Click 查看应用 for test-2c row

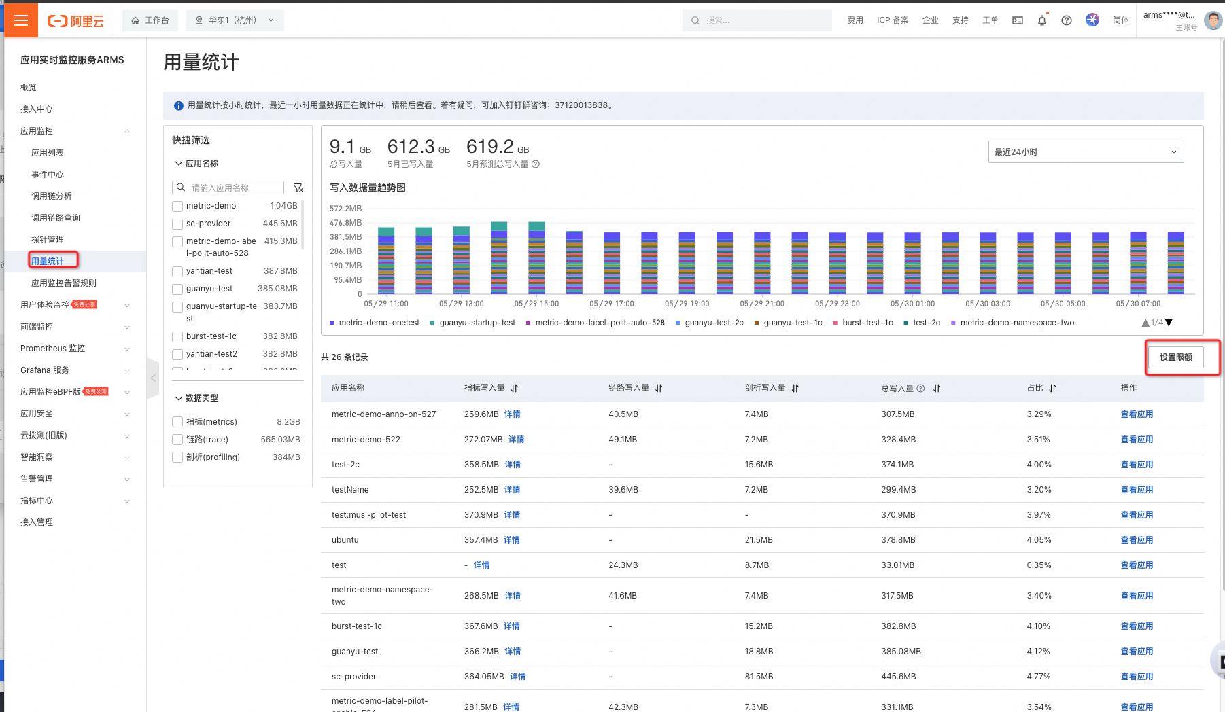point(1137,465)
